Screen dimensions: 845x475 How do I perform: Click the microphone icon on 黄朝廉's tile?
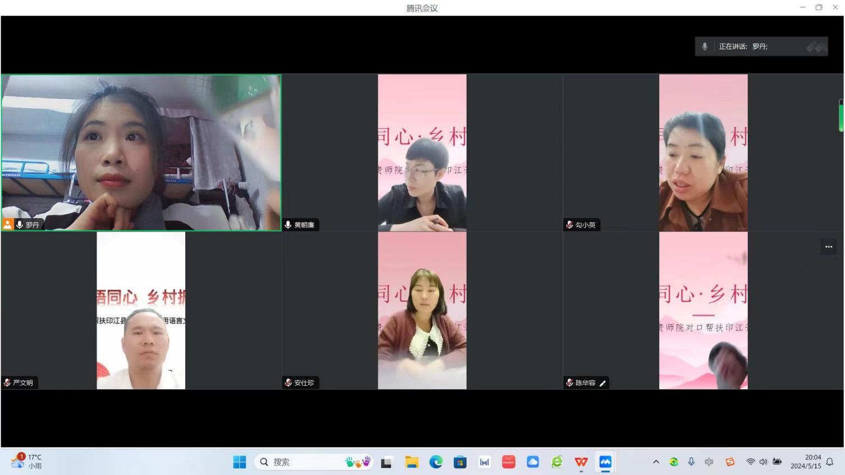pyautogui.click(x=288, y=225)
